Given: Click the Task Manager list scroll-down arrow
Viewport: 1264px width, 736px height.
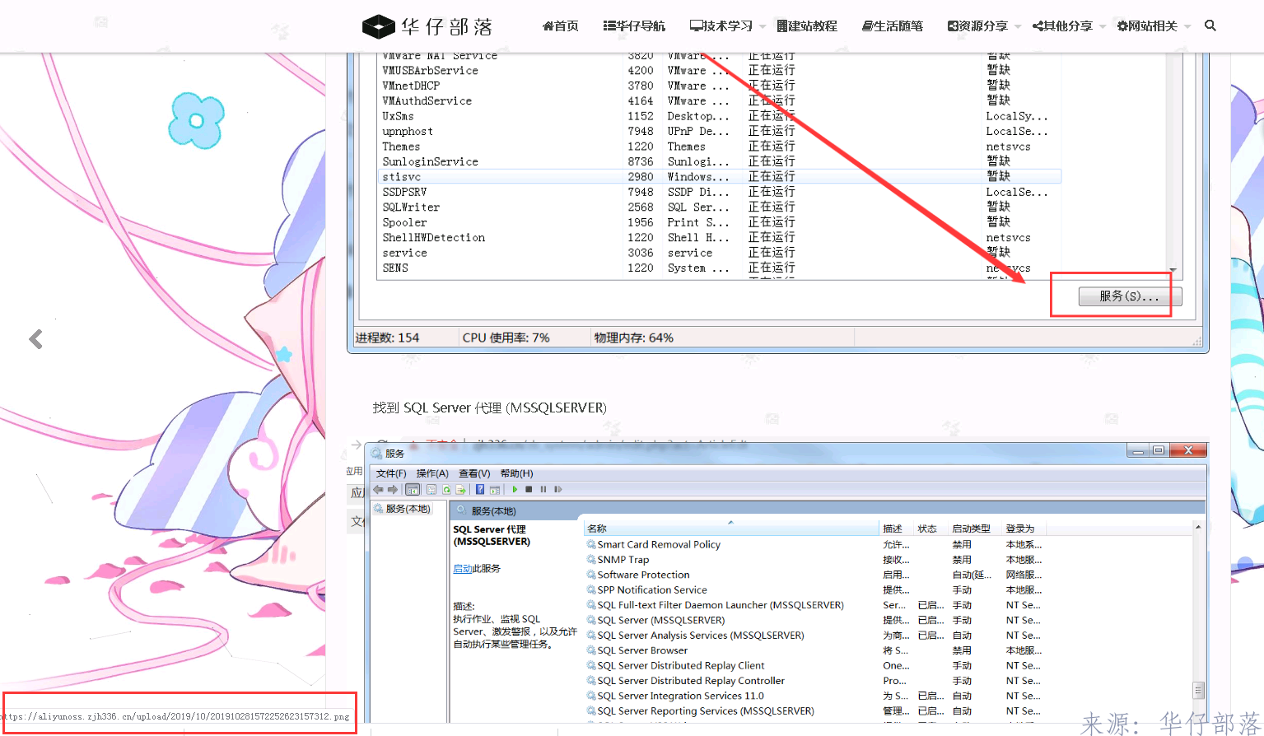Looking at the screenshot, I should tap(1173, 270).
